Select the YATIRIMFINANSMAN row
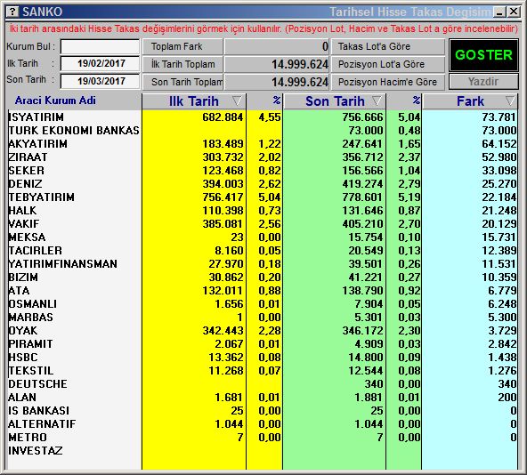This screenshot has width=527, height=475. point(262,263)
